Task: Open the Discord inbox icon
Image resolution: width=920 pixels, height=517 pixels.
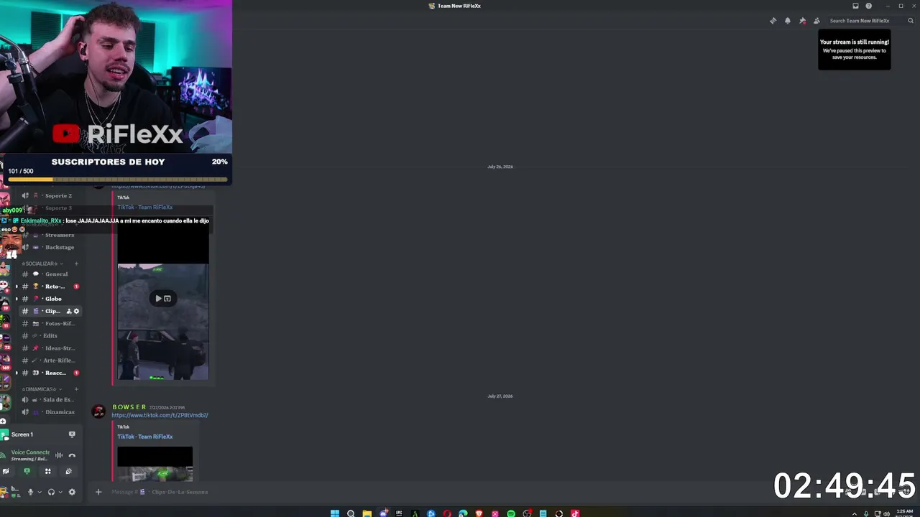Action: [x=855, y=6]
